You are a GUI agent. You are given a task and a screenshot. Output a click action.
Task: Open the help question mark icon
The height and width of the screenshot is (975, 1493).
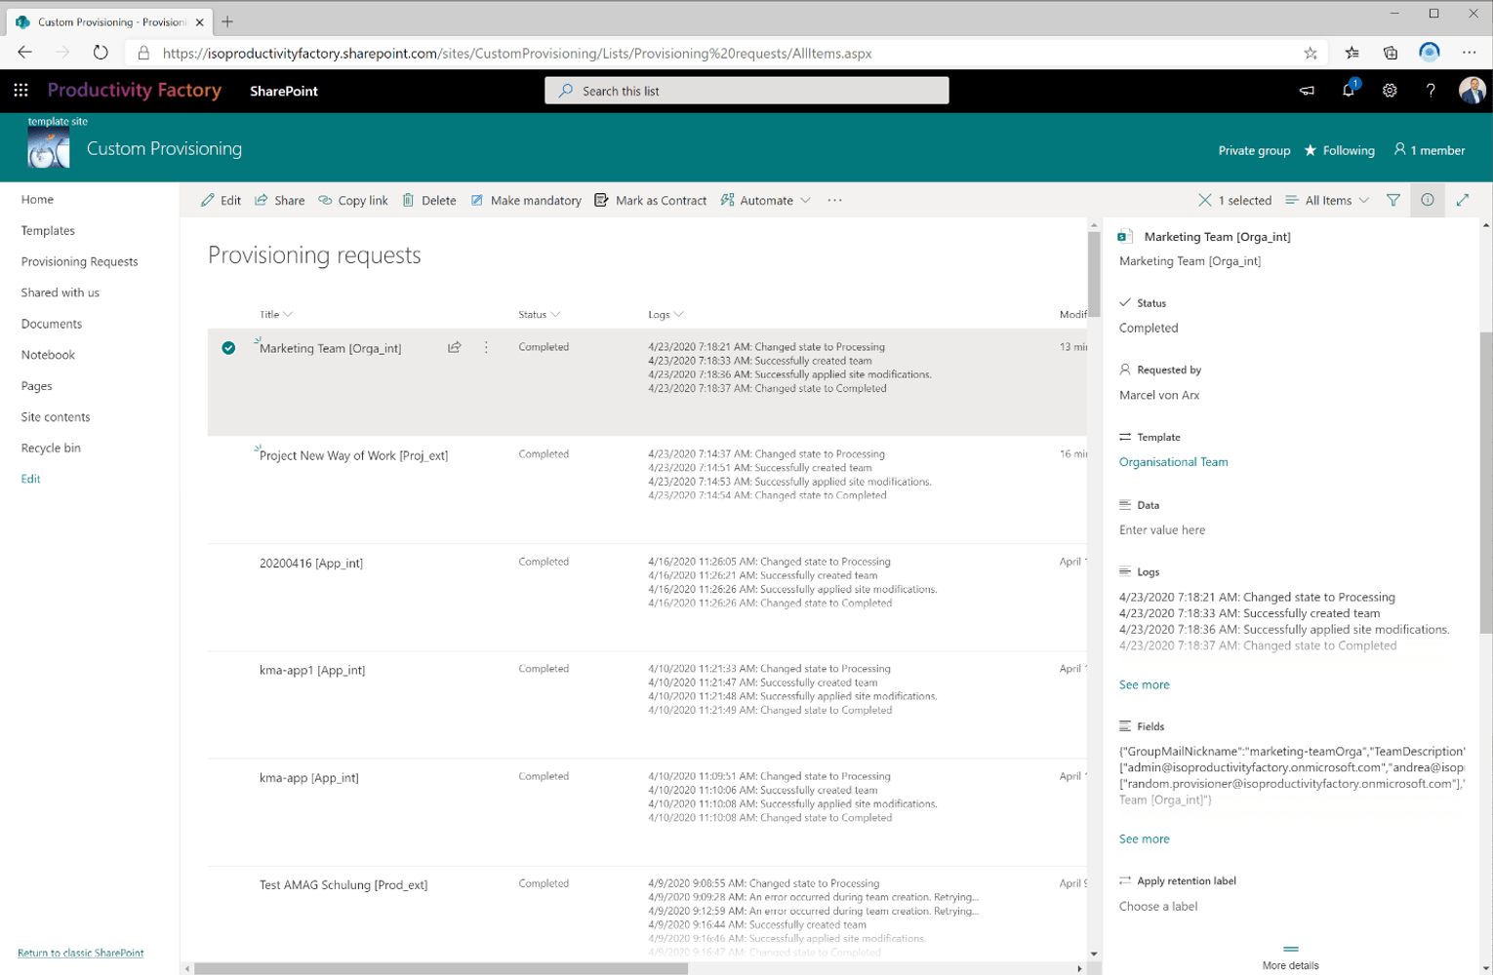(1431, 91)
